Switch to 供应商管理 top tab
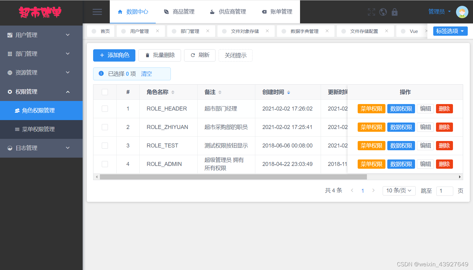473x270 pixels. click(228, 12)
